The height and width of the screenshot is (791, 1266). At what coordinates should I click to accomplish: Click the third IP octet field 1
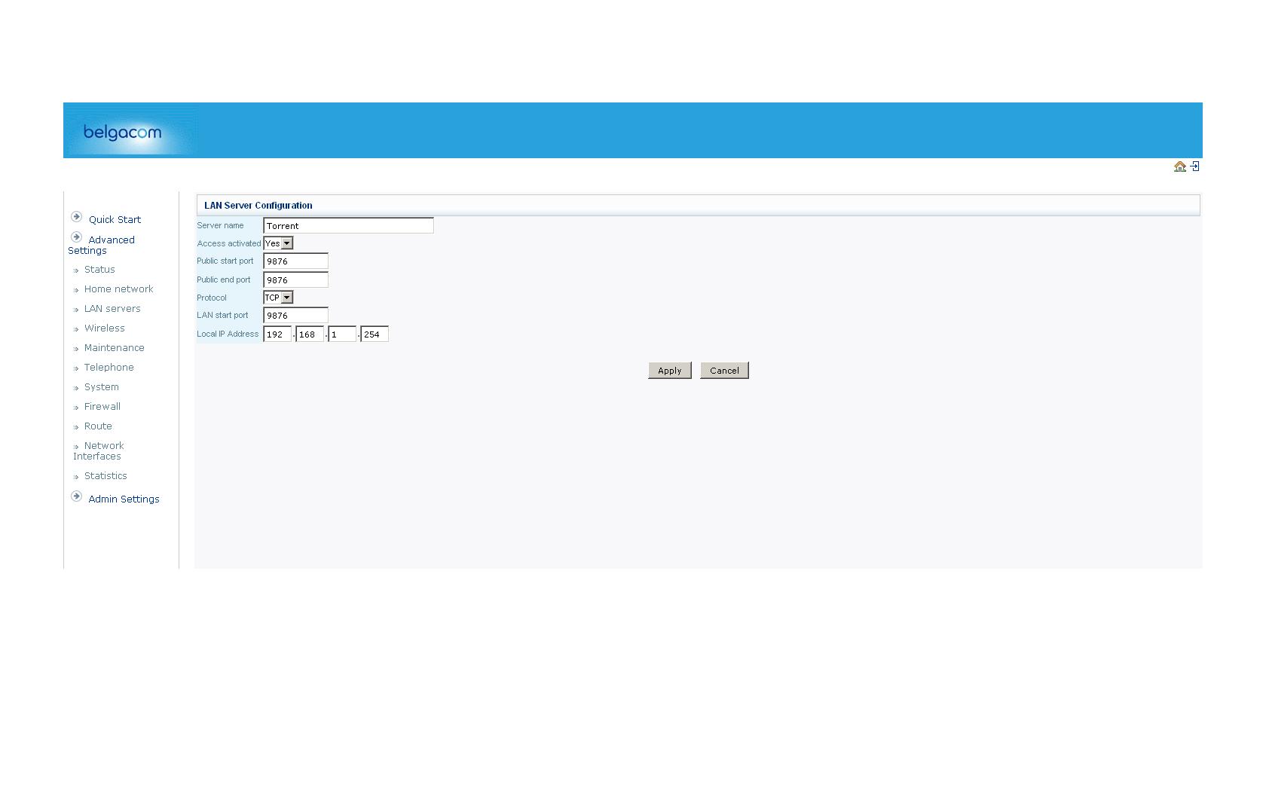tap(342, 334)
